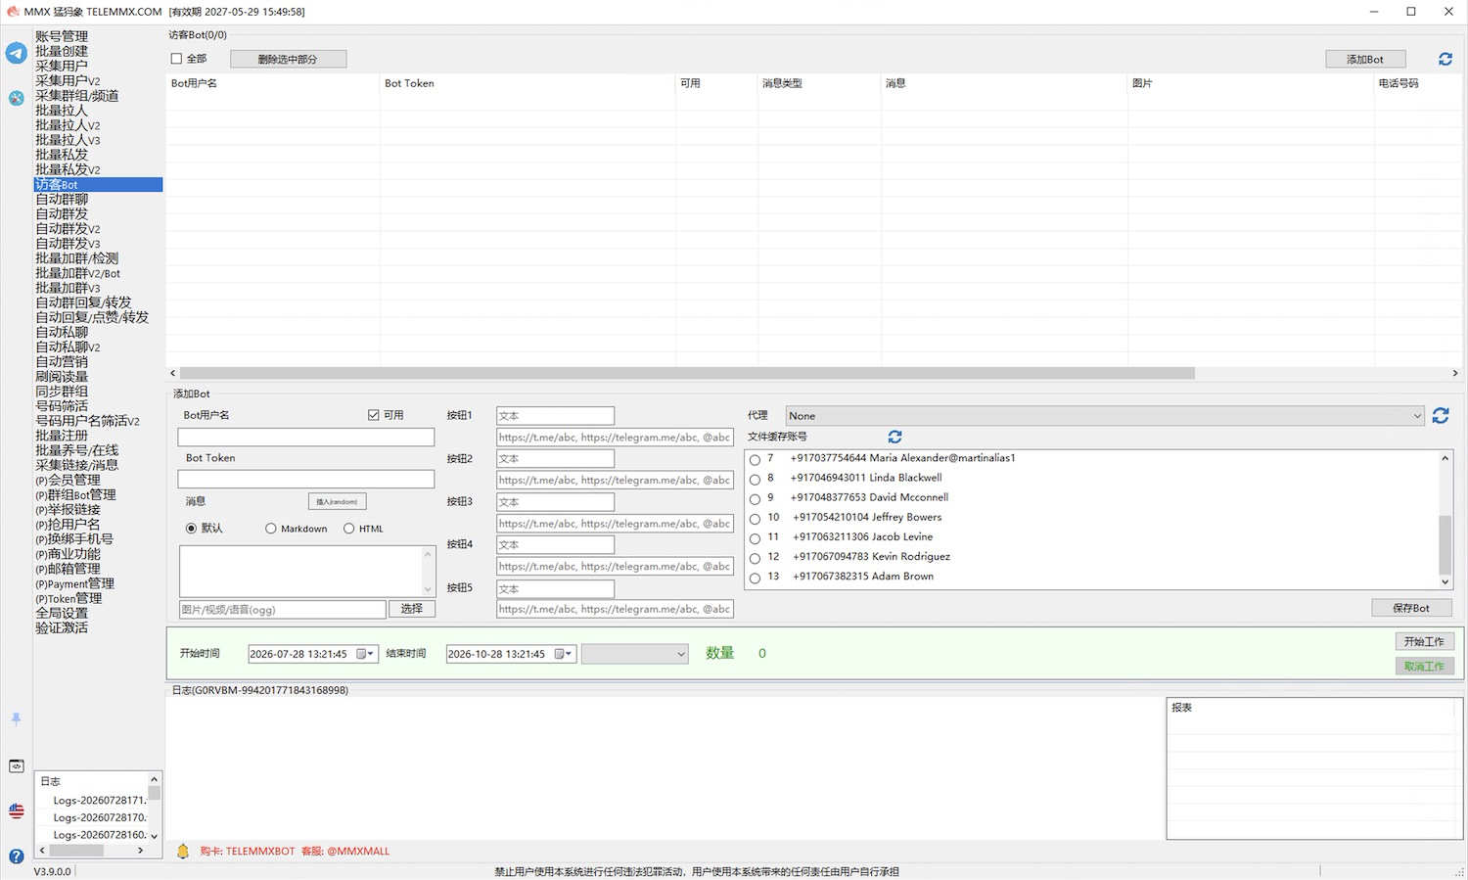
Task: Select the Markdown message format radio
Action: pos(270,529)
